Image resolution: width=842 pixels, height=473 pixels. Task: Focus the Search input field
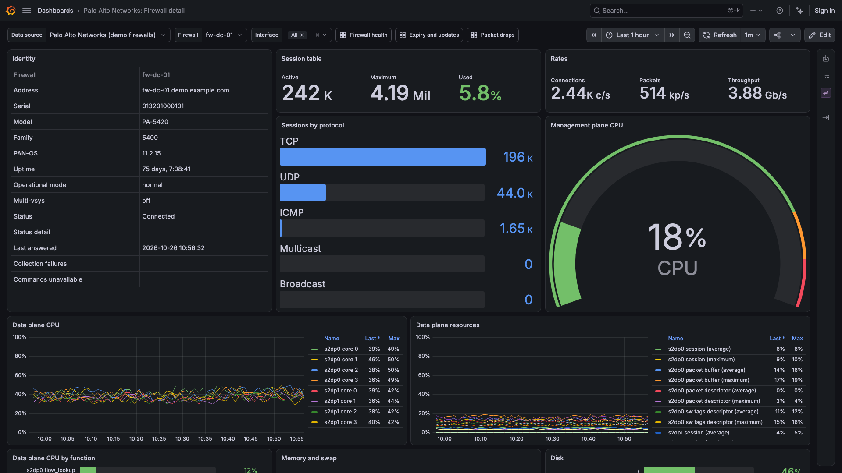(x=666, y=11)
